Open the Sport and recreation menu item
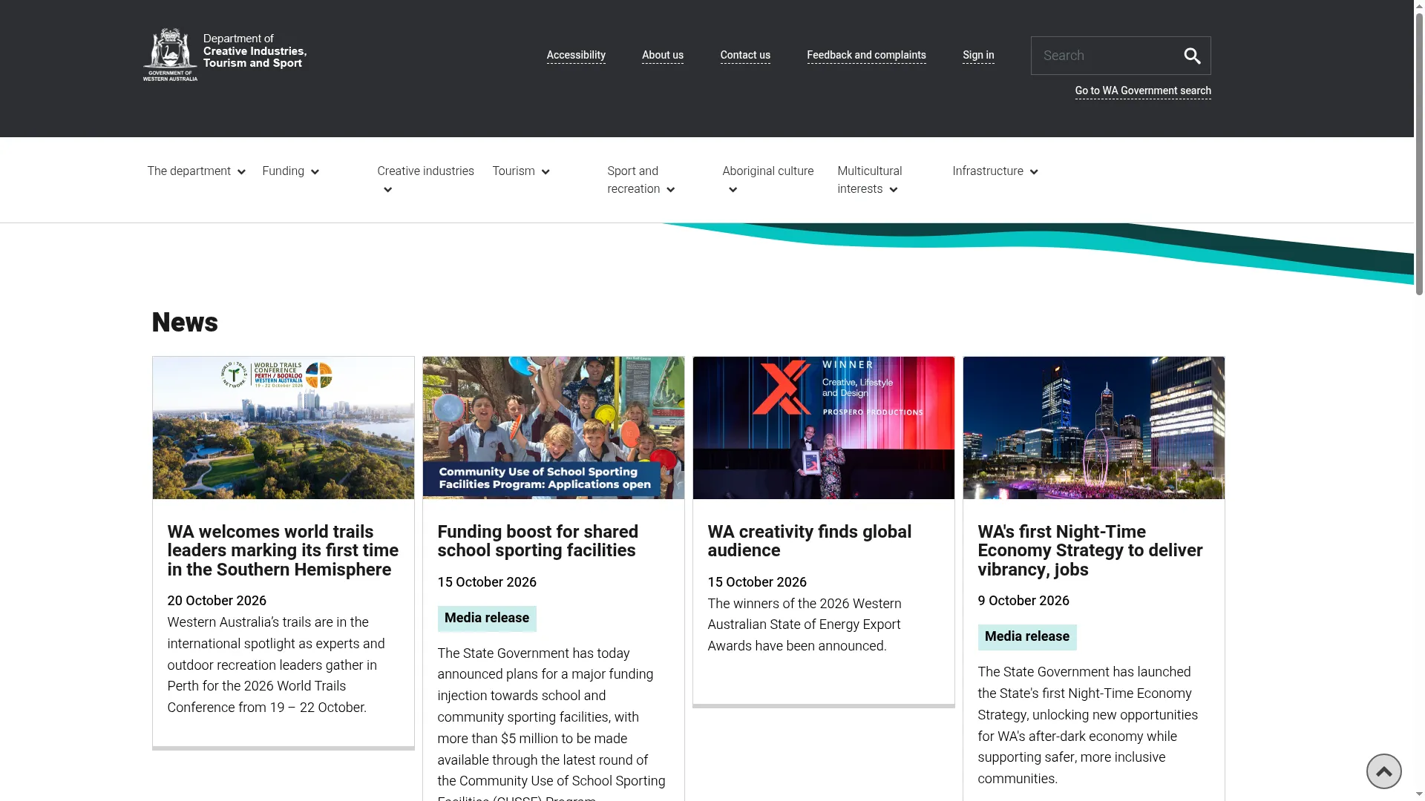 (634, 180)
